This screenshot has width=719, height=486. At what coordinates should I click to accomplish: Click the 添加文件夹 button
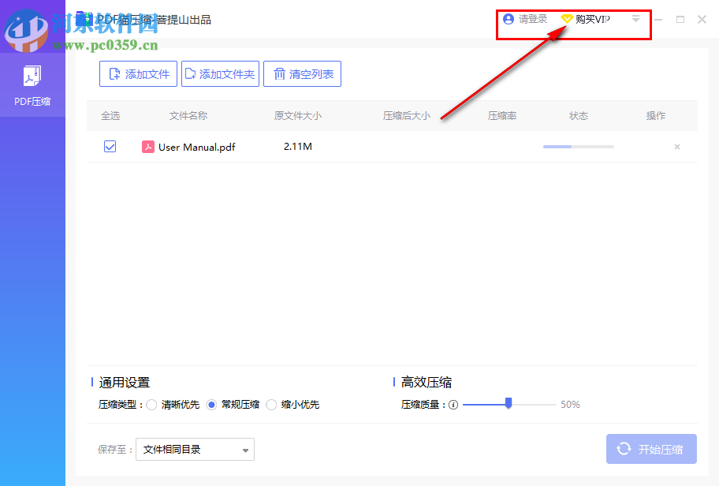coord(220,74)
